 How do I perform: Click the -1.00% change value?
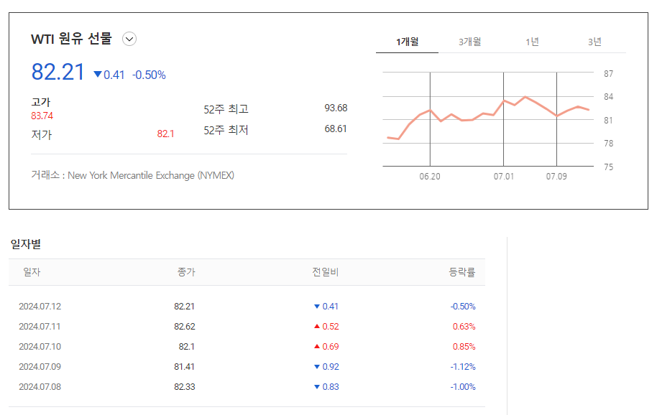(463, 387)
